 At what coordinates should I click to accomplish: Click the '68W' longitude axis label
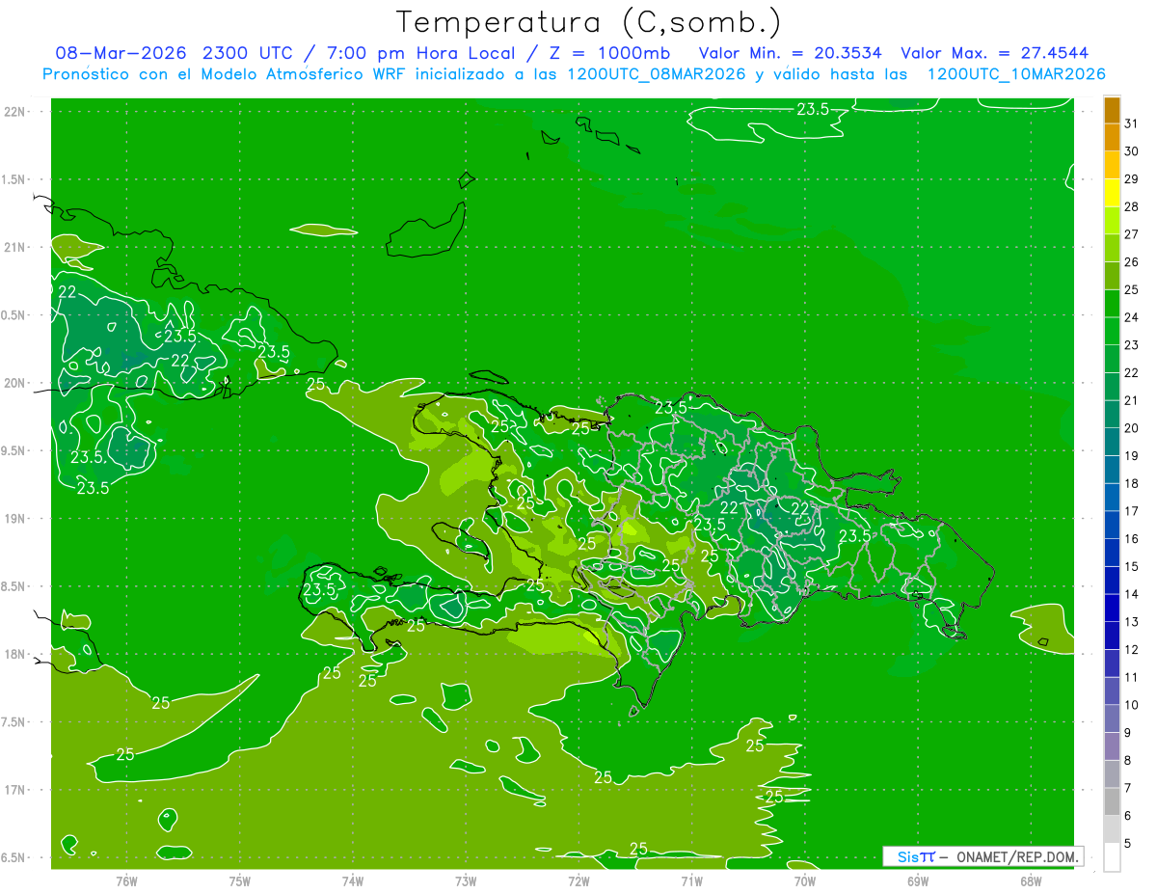[1031, 880]
